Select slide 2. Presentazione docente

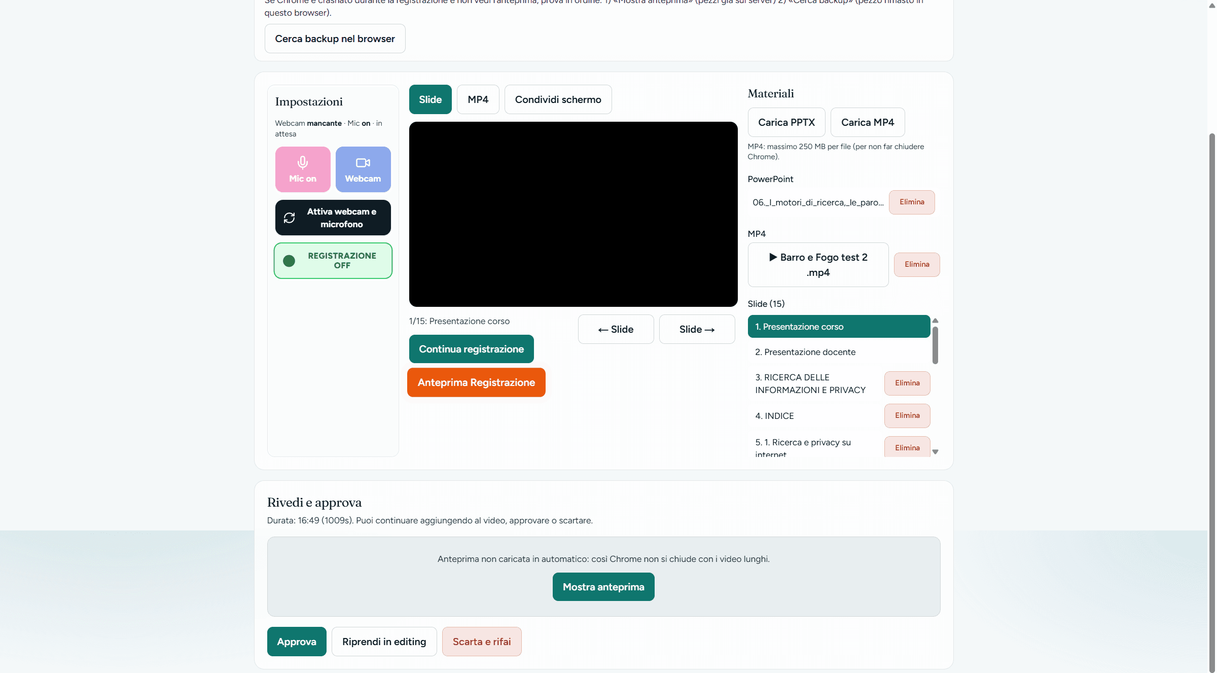[839, 352]
